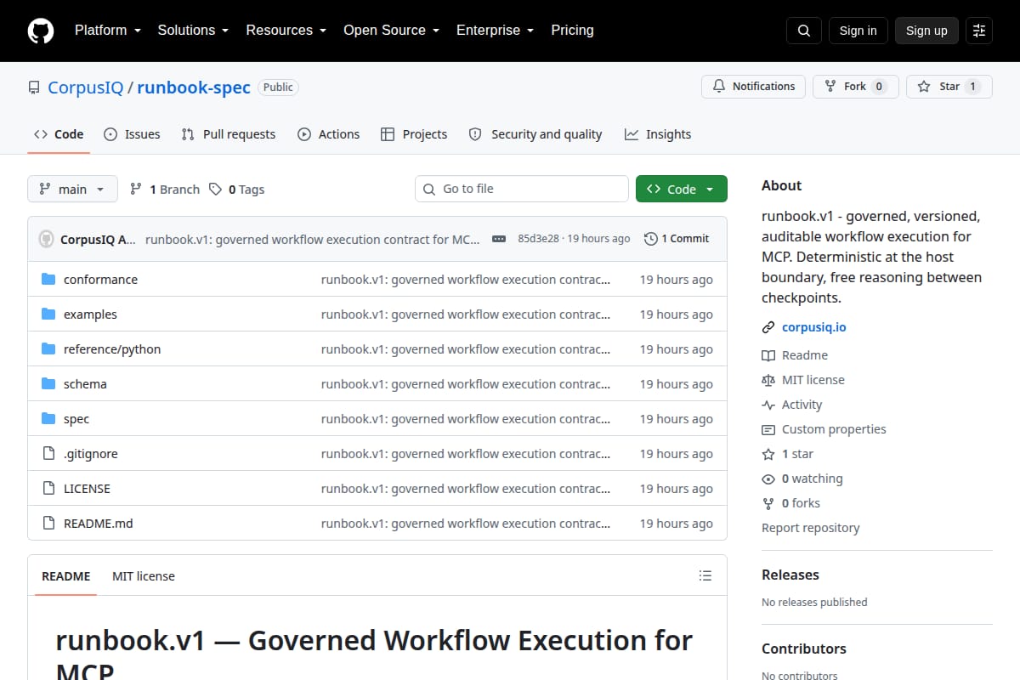Go to the Actions tab
Screen dimensions: 1020x680
pos(328,134)
